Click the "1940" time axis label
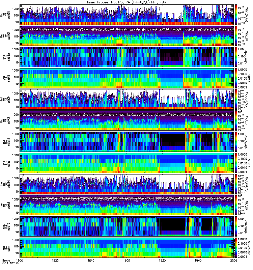The image size is (253, 270). point(198,260)
